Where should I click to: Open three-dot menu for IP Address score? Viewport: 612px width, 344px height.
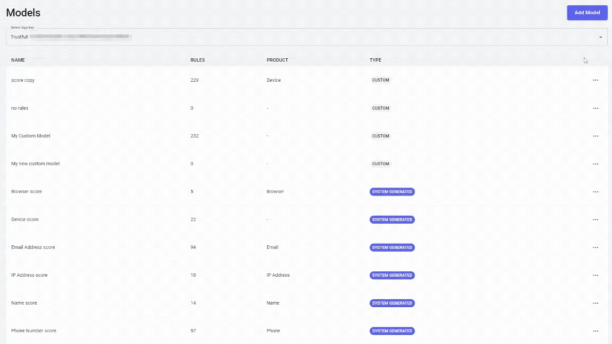595,276
